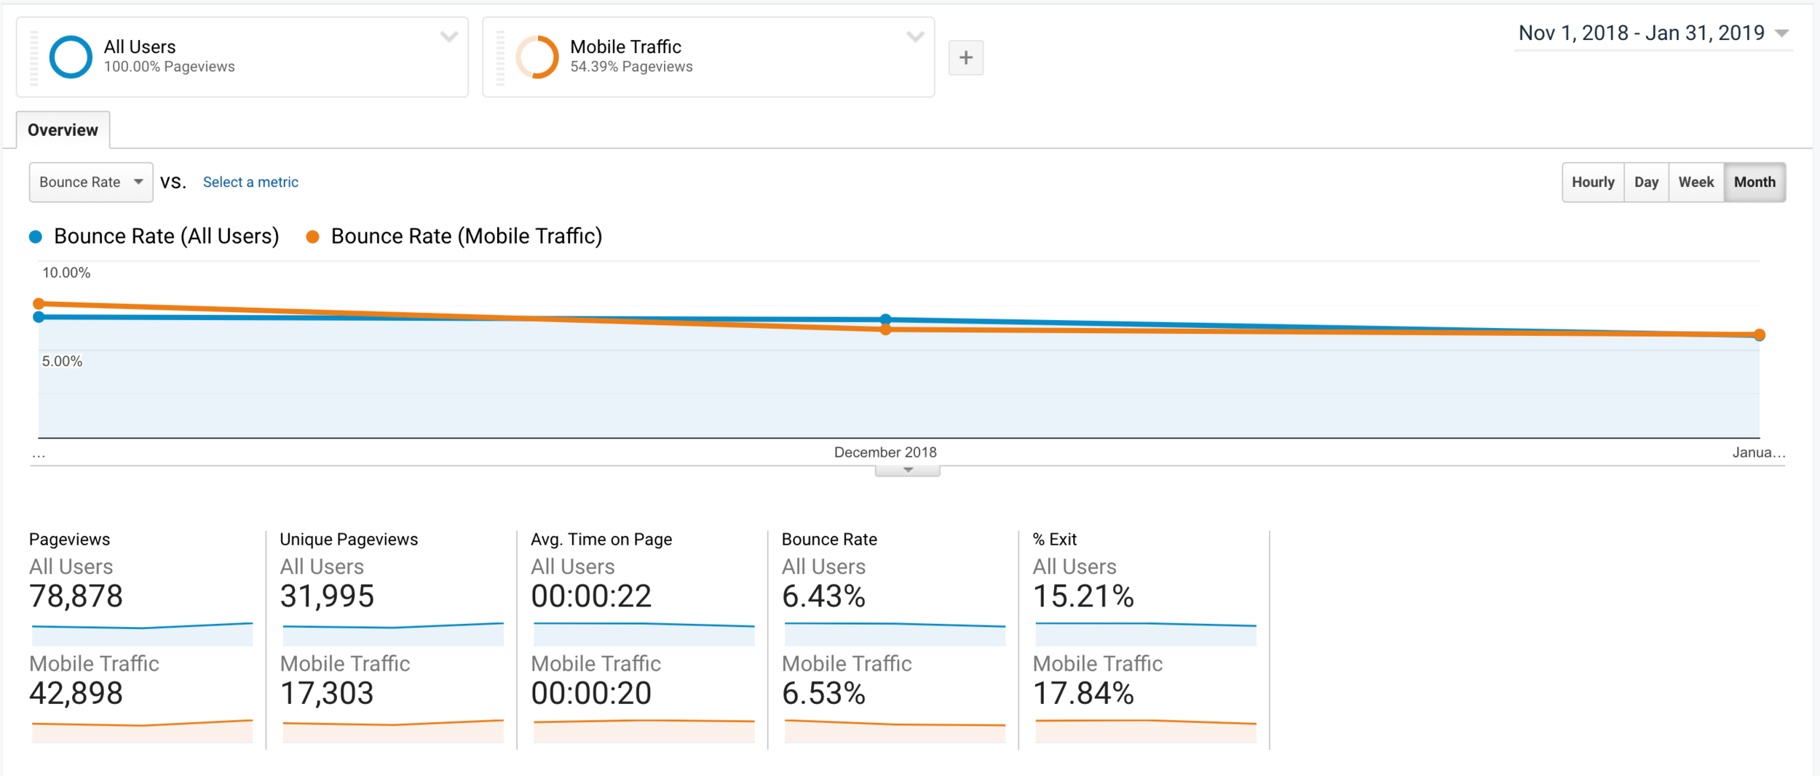The height and width of the screenshot is (776, 1820).
Task: Click the 54.39% Pageviews segment text
Action: [x=631, y=67]
